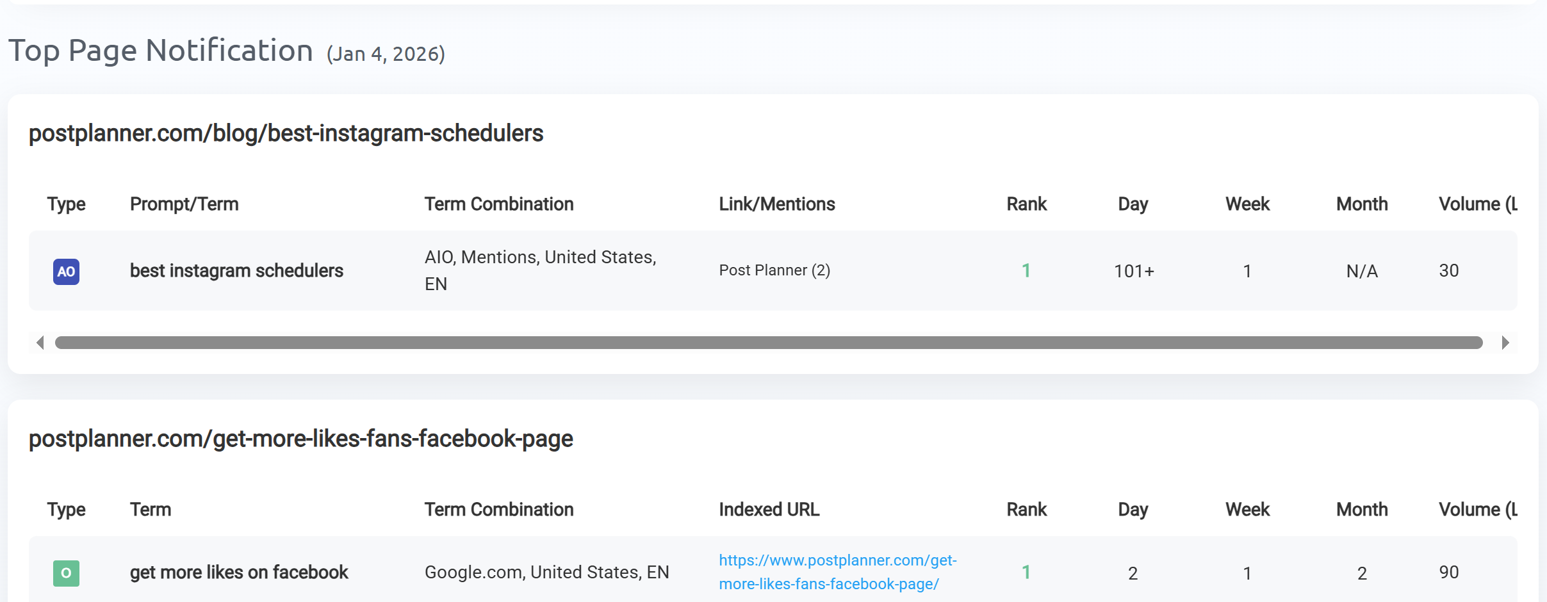1547x602 pixels.
Task: Click 'Link/Mentions' column header
Action: [777, 204]
